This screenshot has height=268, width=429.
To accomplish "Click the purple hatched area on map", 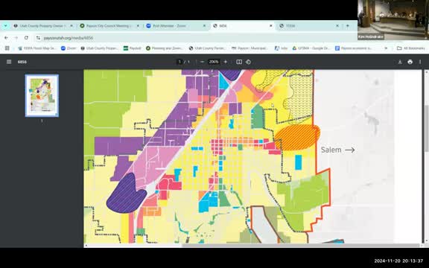I will pos(127,194).
